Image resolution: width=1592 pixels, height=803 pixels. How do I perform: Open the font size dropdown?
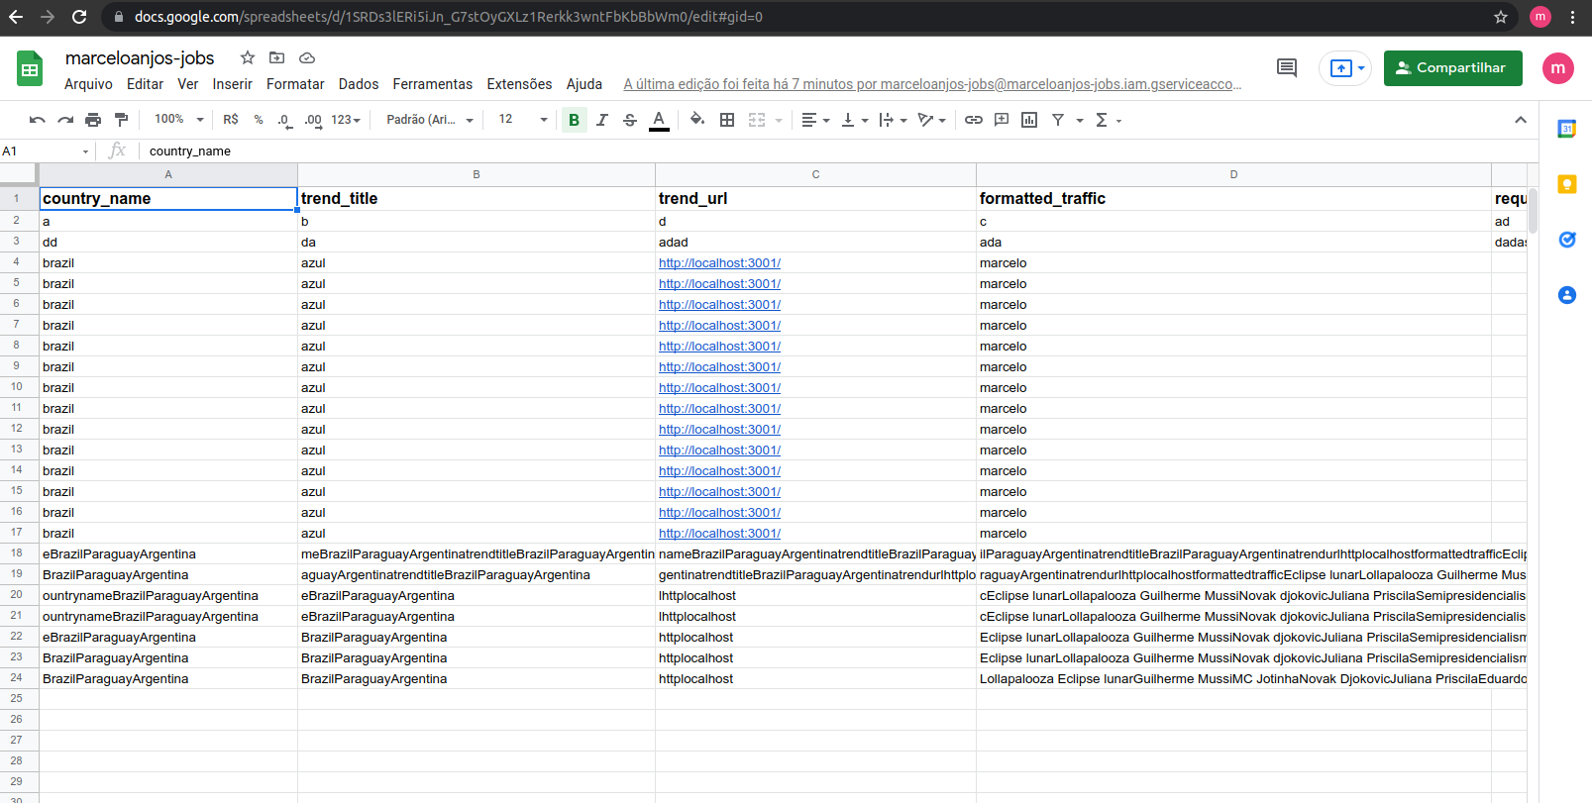tap(522, 120)
